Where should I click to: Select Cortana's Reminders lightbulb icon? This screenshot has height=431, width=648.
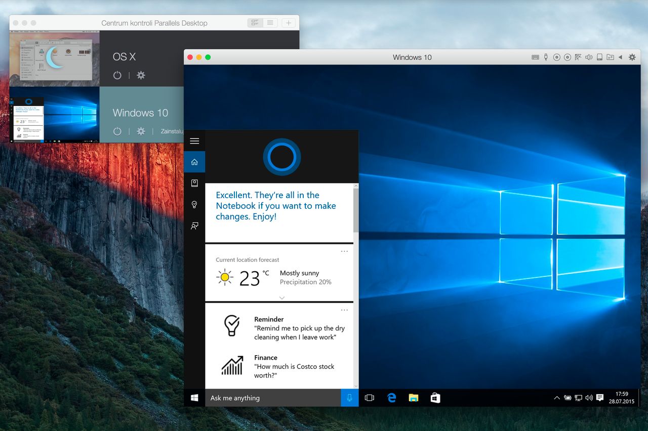(194, 204)
